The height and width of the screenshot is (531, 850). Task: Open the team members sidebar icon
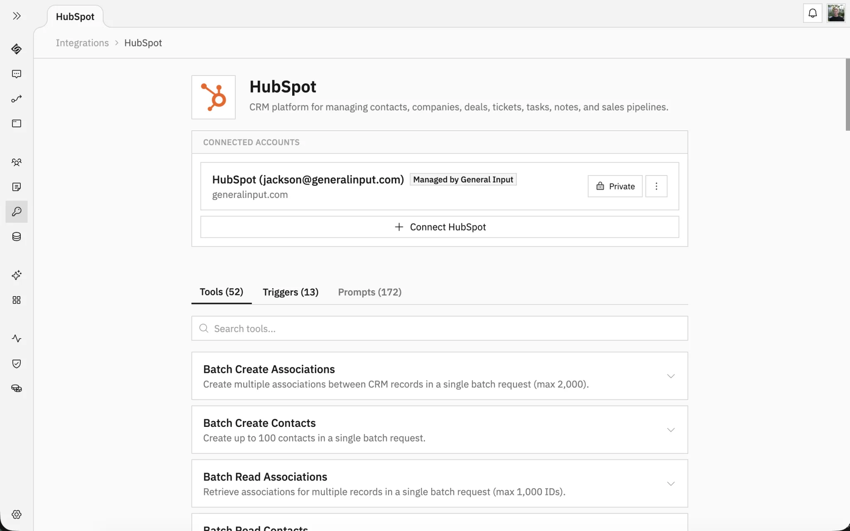pos(17,162)
